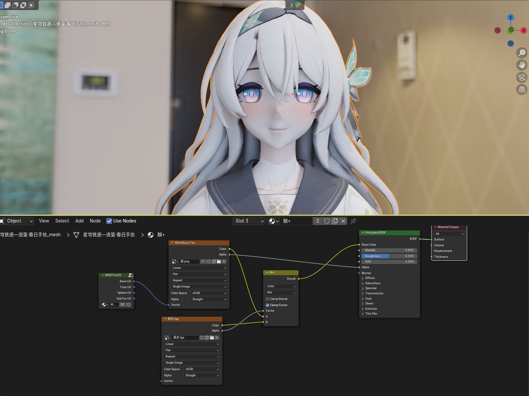529x396 pixels.
Task: Select the Fake User shield for material 顏+
Action: (x=327, y=221)
